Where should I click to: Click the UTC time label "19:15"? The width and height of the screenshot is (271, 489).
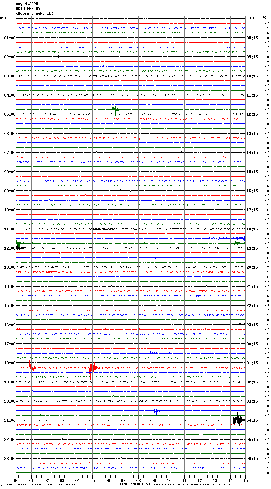252,248
